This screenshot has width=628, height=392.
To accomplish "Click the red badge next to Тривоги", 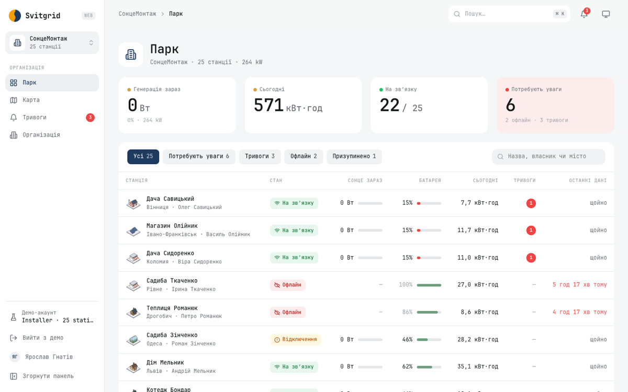I will point(90,118).
